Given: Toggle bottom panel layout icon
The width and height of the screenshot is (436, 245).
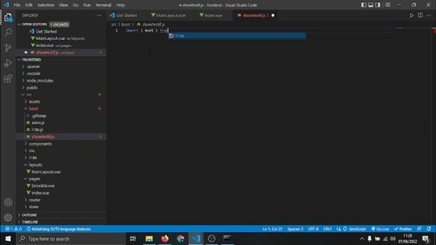Looking at the screenshot, I should pyautogui.click(x=371, y=5).
